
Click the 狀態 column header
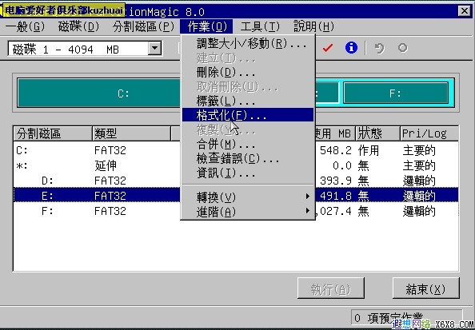(x=377, y=133)
